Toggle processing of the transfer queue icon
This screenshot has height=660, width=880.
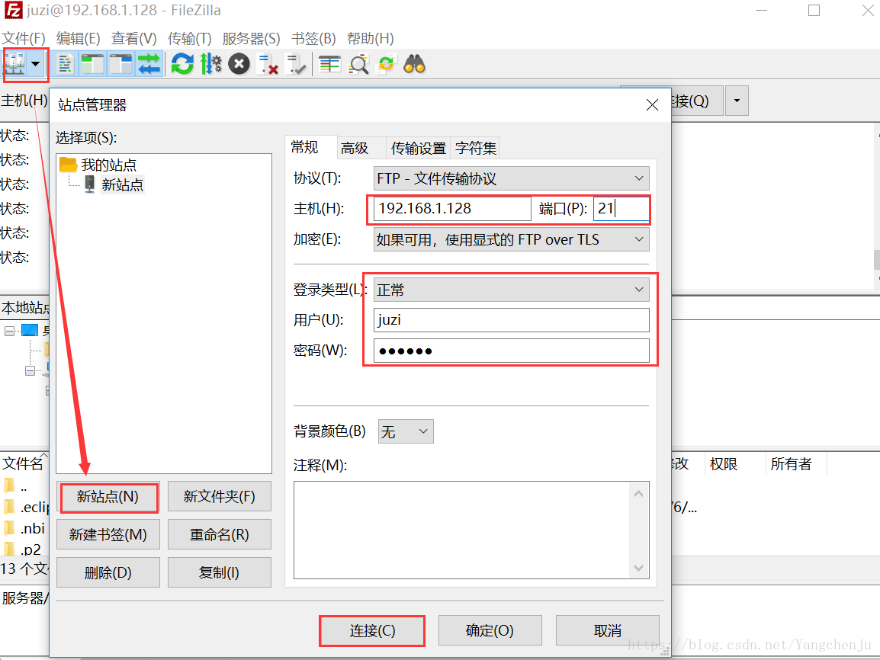[211, 64]
